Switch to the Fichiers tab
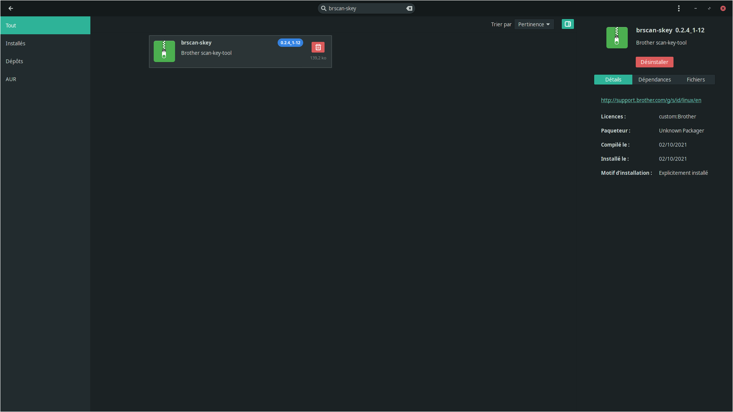Screen dimensions: 733x412 (695, 80)
